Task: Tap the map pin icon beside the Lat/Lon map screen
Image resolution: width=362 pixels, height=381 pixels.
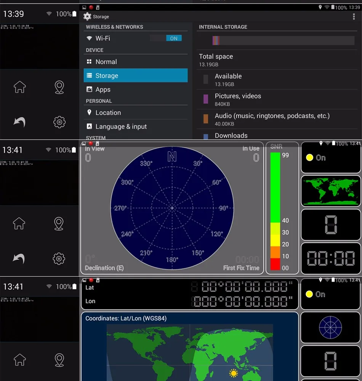Action: pyautogui.click(x=59, y=360)
